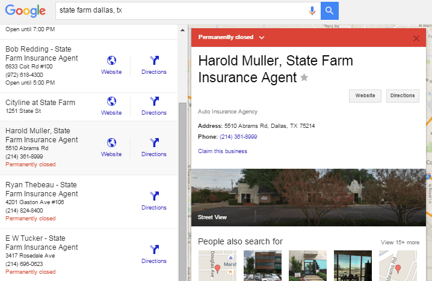Screen dimensions: 432x281
Task: Click address 3417 Rosedale Ave
Action: click(30, 255)
